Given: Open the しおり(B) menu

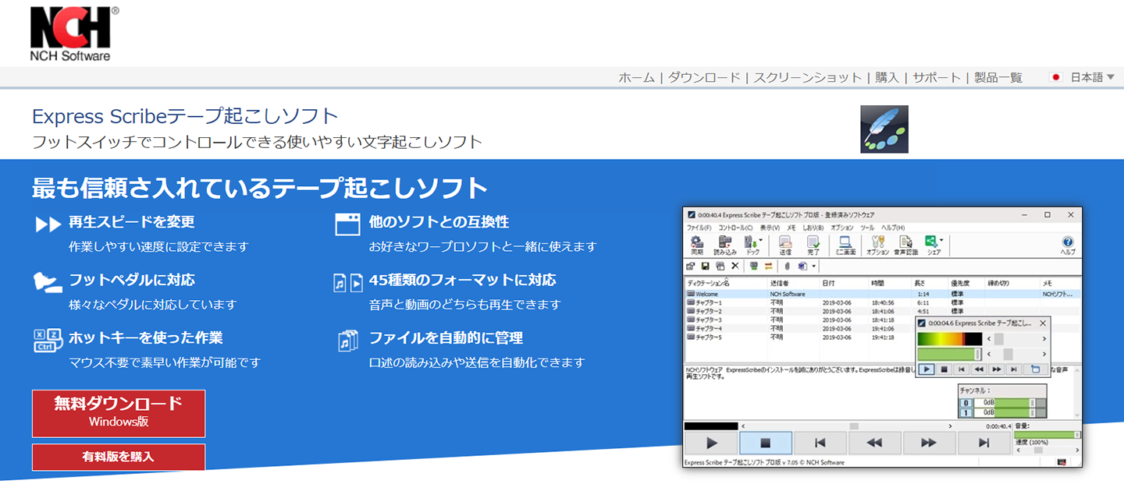Looking at the screenshot, I should click(x=813, y=228).
